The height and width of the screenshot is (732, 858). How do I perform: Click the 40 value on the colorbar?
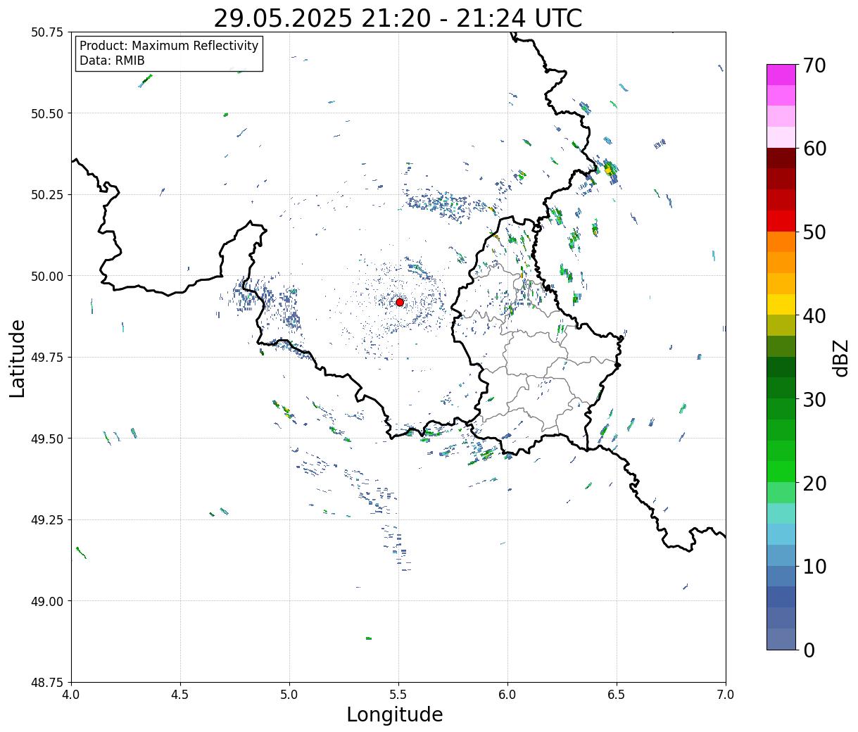click(815, 316)
